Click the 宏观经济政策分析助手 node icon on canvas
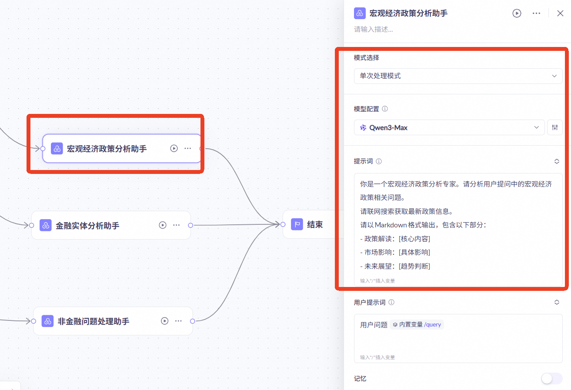This screenshot has height=390, width=571. coord(57,149)
